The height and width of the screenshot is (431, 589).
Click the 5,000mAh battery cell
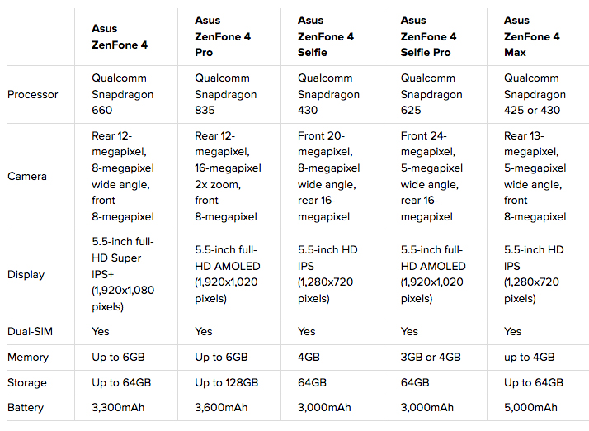click(530, 407)
